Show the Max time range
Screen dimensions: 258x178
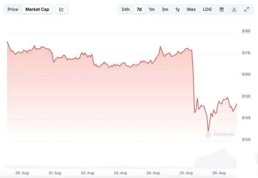point(191,9)
